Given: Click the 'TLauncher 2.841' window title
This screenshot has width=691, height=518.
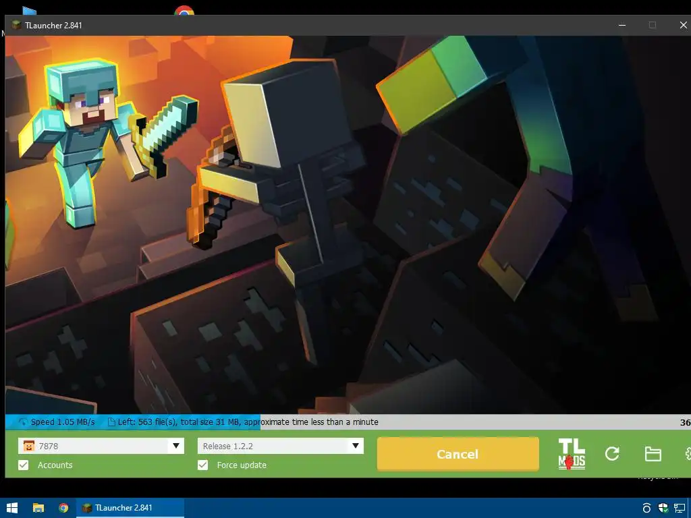Looking at the screenshot, I should pos(53,25).
